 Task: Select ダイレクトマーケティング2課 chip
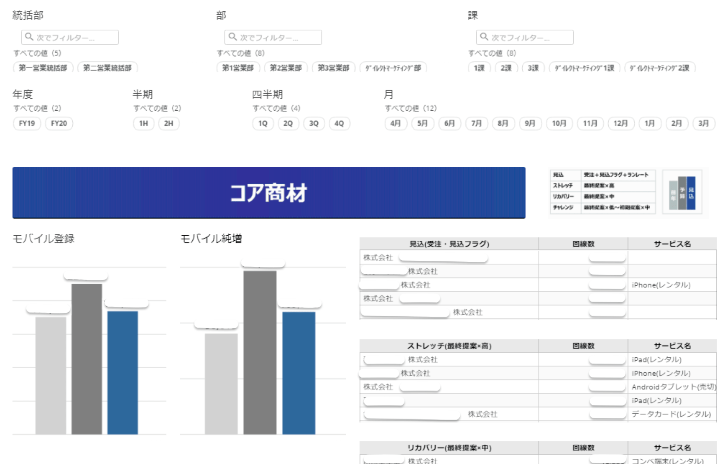coord(660,68)
